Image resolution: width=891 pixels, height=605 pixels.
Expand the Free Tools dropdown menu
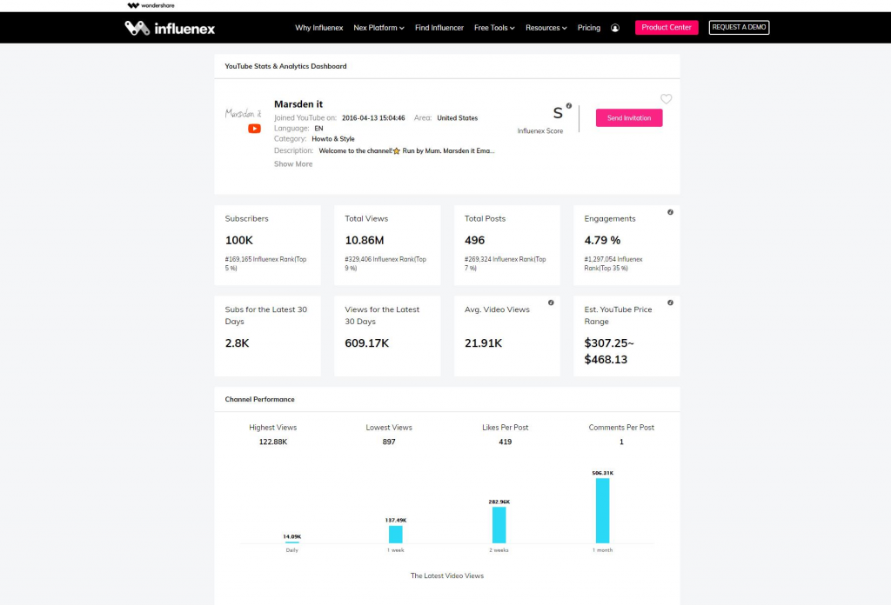click(x=494, y=28)
